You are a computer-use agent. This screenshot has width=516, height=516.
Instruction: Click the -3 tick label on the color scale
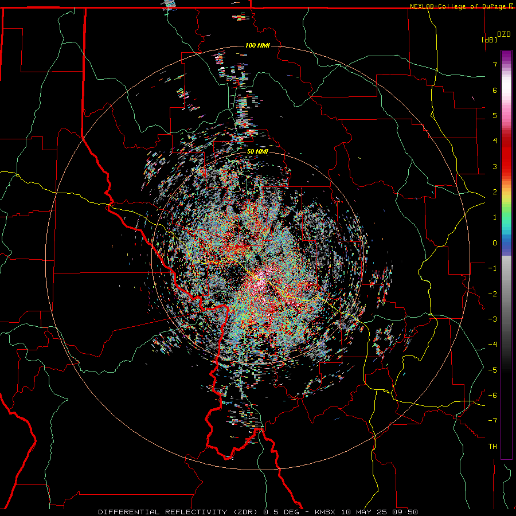[492, 319]
